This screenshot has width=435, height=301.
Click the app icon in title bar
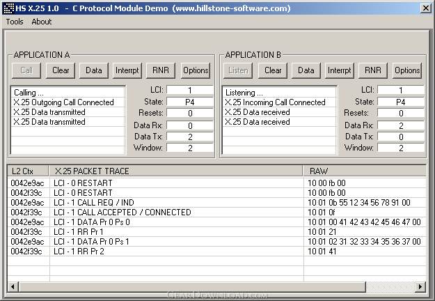click(x=8, y=8)
